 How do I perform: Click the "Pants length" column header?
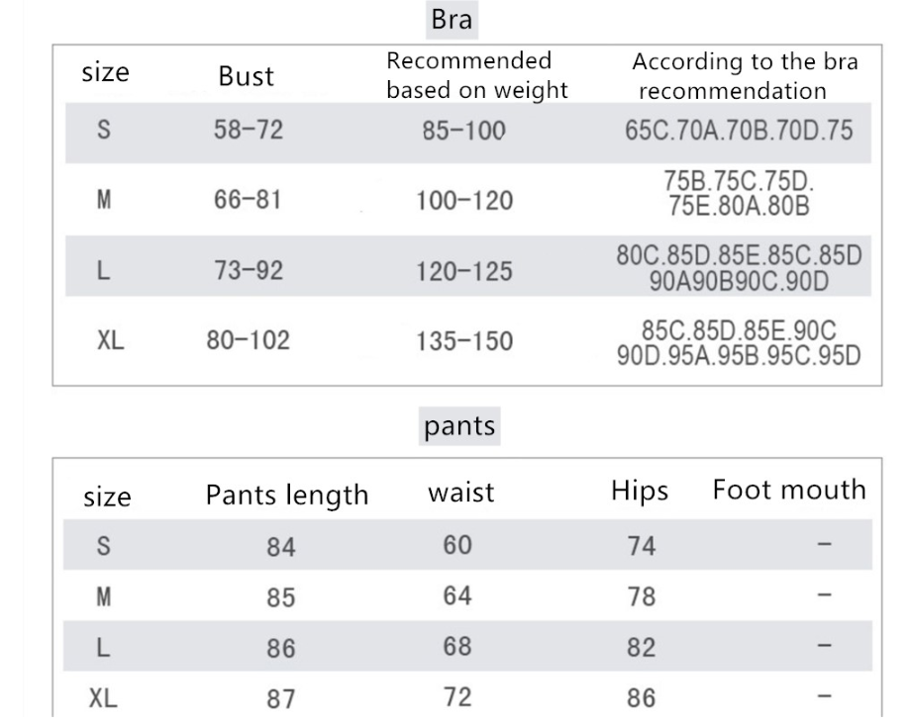tap(287, 497)
